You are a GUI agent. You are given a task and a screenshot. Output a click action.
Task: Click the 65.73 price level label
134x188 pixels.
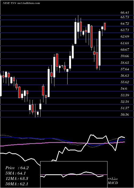tap(125, 17)
